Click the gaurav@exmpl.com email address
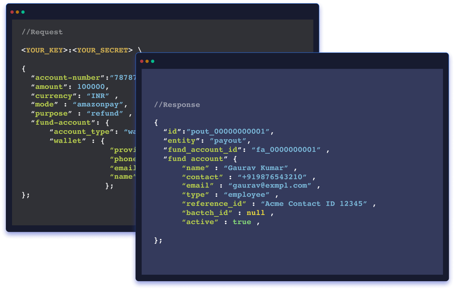The image size is (454, 289). click(x=270, y=186)
